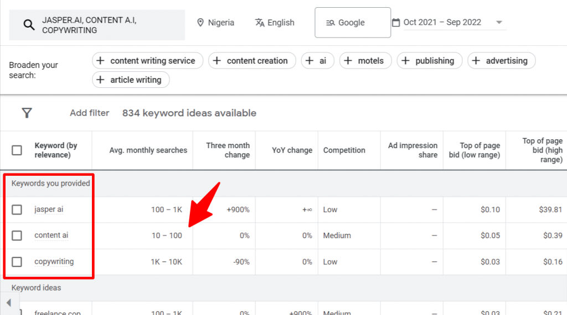
Task: Click the '$0.16' high range bid
Action: [x=553, y=261]
